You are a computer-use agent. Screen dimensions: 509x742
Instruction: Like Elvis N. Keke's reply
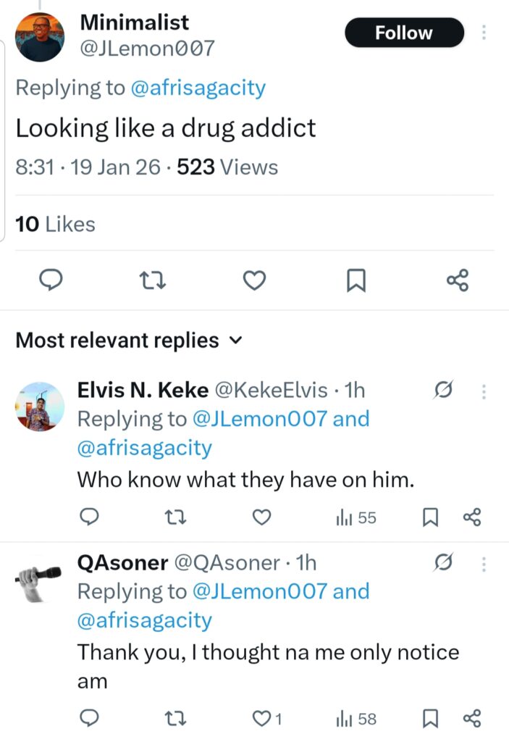pos(261,517)
